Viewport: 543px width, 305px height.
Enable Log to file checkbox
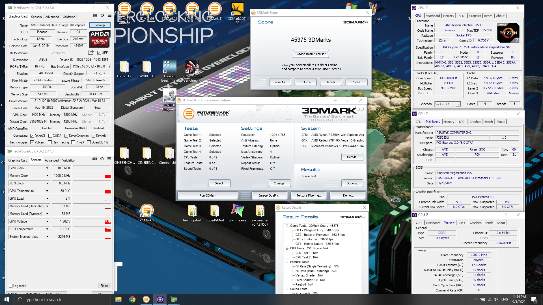11,286
